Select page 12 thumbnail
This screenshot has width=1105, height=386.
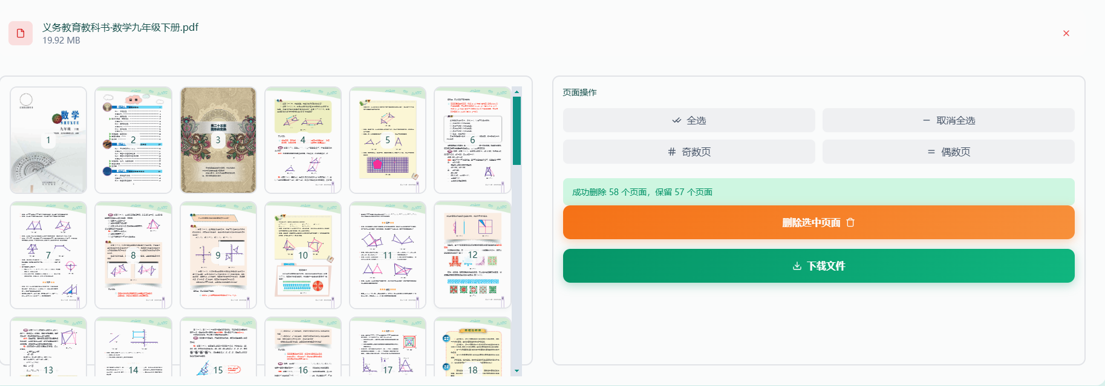(472, 255)
